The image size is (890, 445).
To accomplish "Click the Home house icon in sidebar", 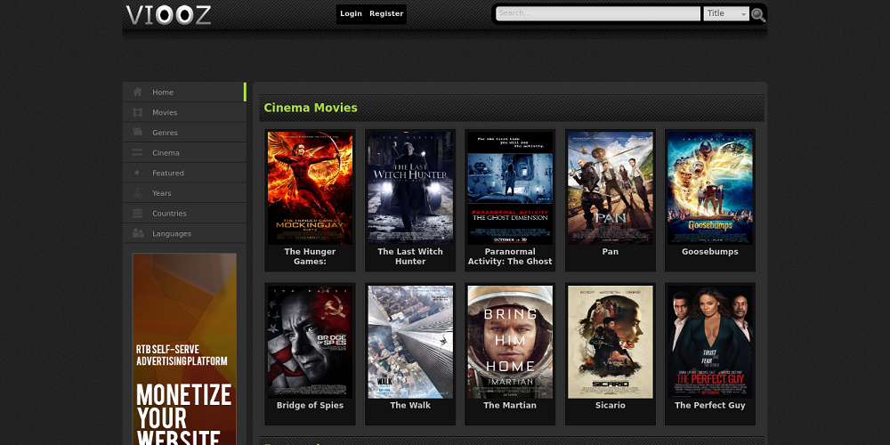I will 137,92.
